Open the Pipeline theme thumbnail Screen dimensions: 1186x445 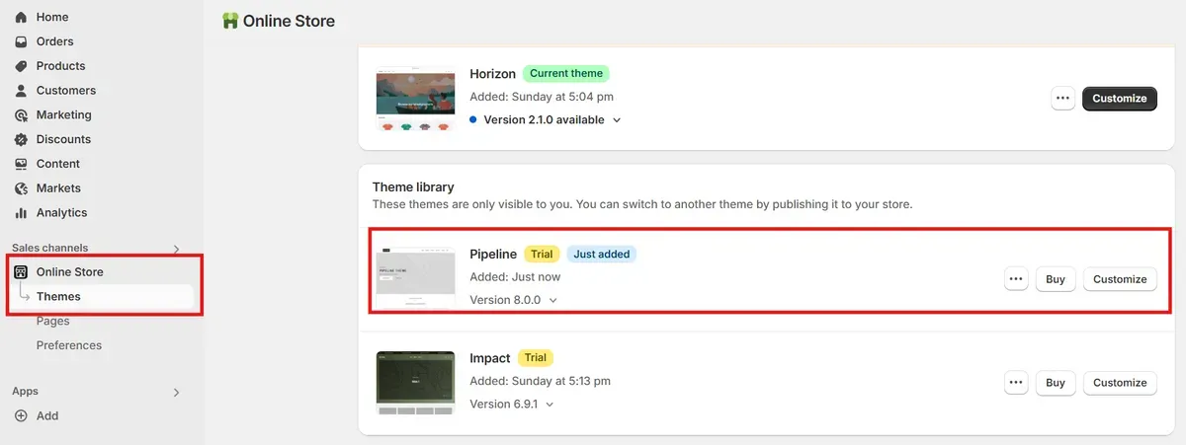coord(415,277)
